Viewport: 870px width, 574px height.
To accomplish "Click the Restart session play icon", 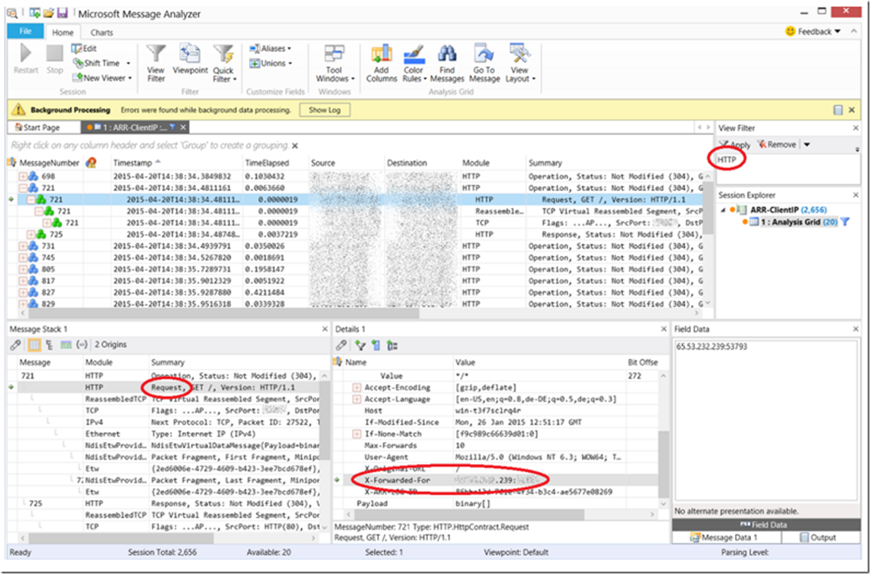I will (25, 53).
